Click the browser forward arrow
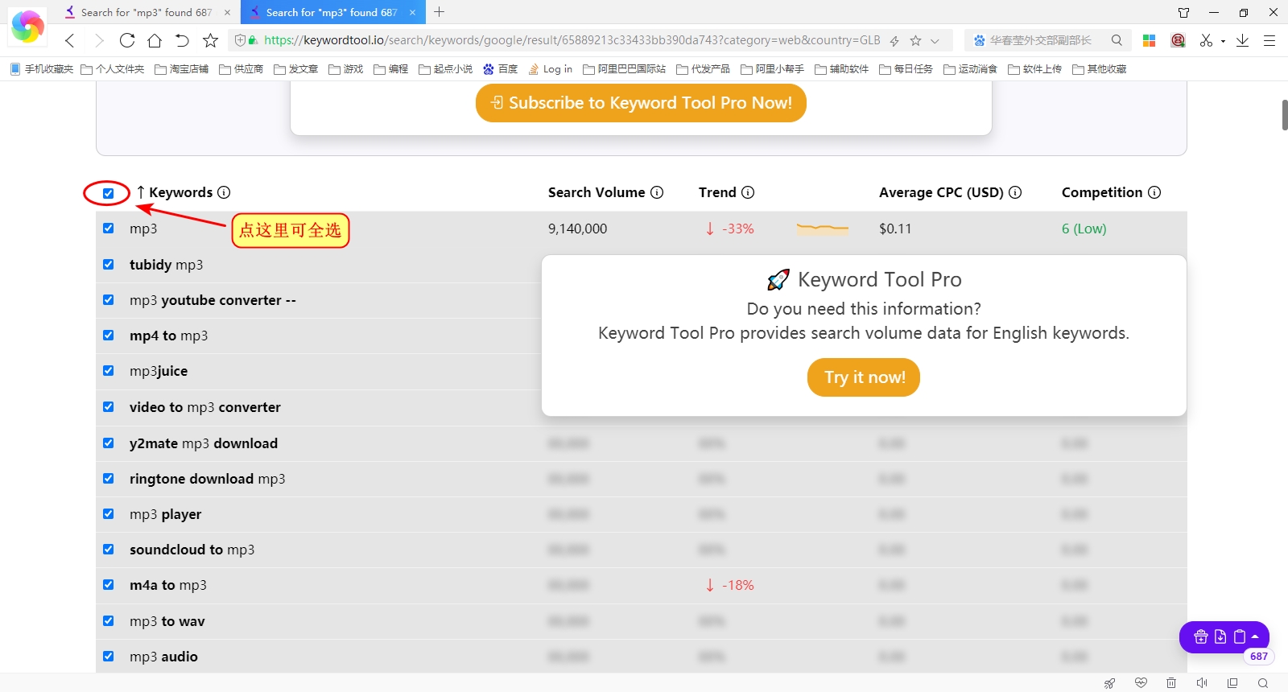 click(x=99, y=40)
